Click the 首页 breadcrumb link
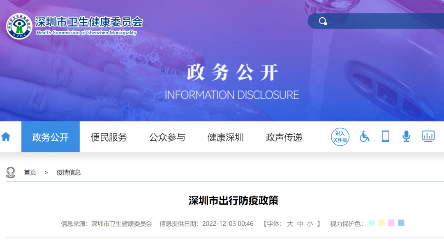 click(30, 173)
